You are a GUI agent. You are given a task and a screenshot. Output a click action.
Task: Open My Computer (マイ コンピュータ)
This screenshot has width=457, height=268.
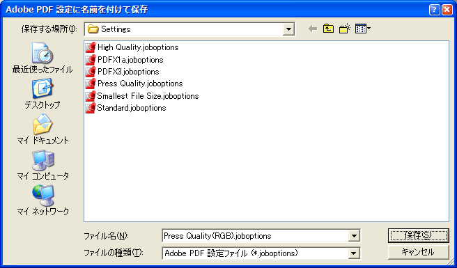42,165
